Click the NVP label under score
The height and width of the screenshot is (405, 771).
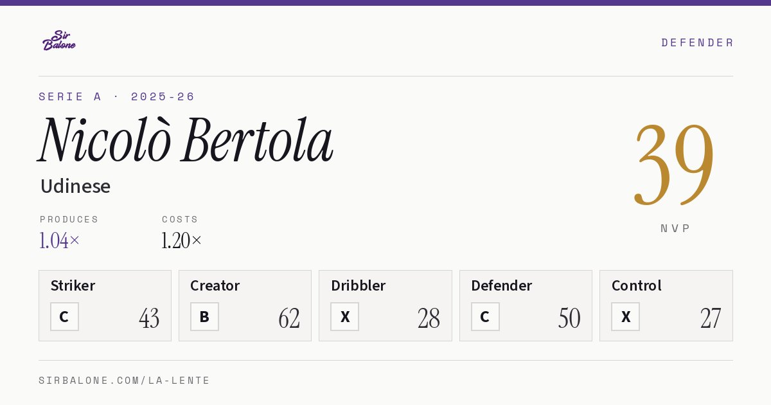tap(675, 228)
